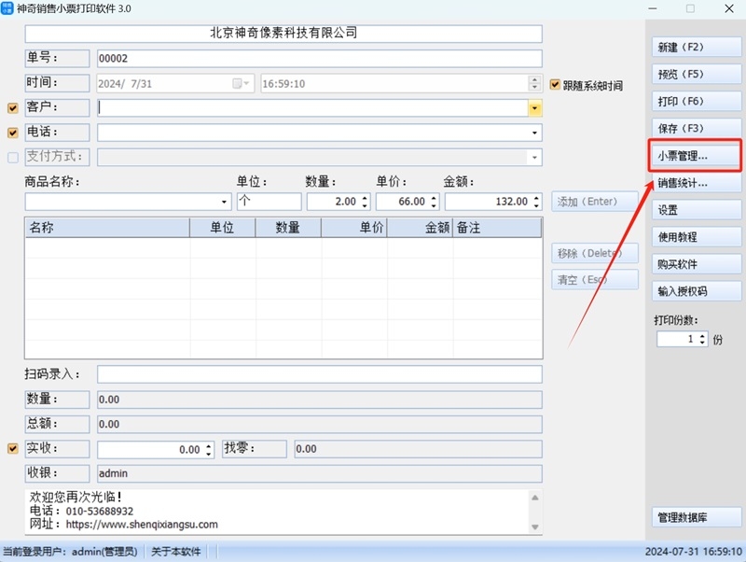Click 输入授权码 button
The image size is (746, 562).
pos(697,291)
